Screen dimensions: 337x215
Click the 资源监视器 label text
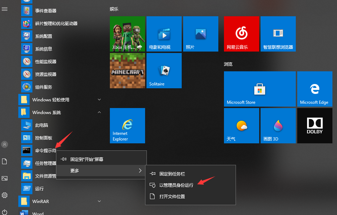point(46,74)
